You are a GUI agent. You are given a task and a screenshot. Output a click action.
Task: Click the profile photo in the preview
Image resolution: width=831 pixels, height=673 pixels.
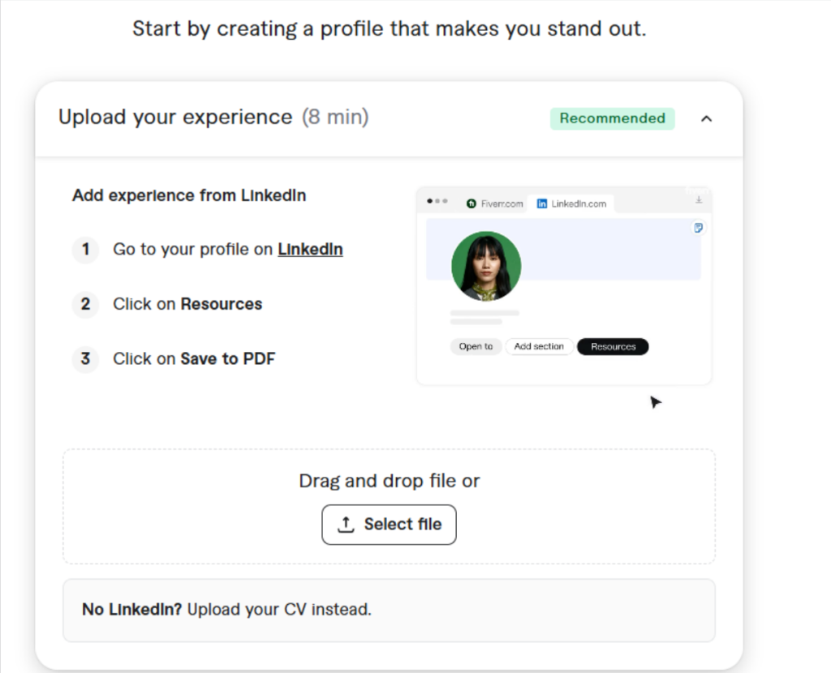(486, 266)
